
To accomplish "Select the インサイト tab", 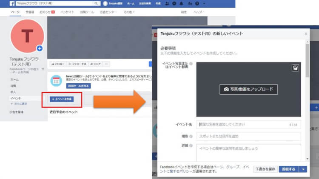I will tap(67, 12).
